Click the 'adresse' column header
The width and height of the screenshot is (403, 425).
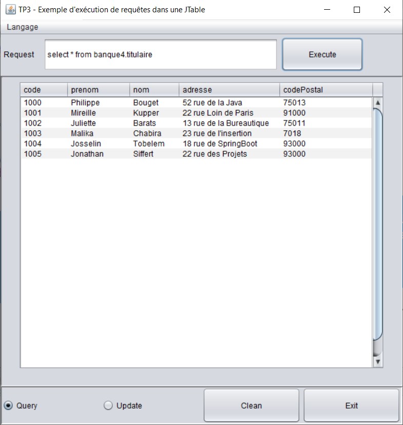(x=229, y=90)
